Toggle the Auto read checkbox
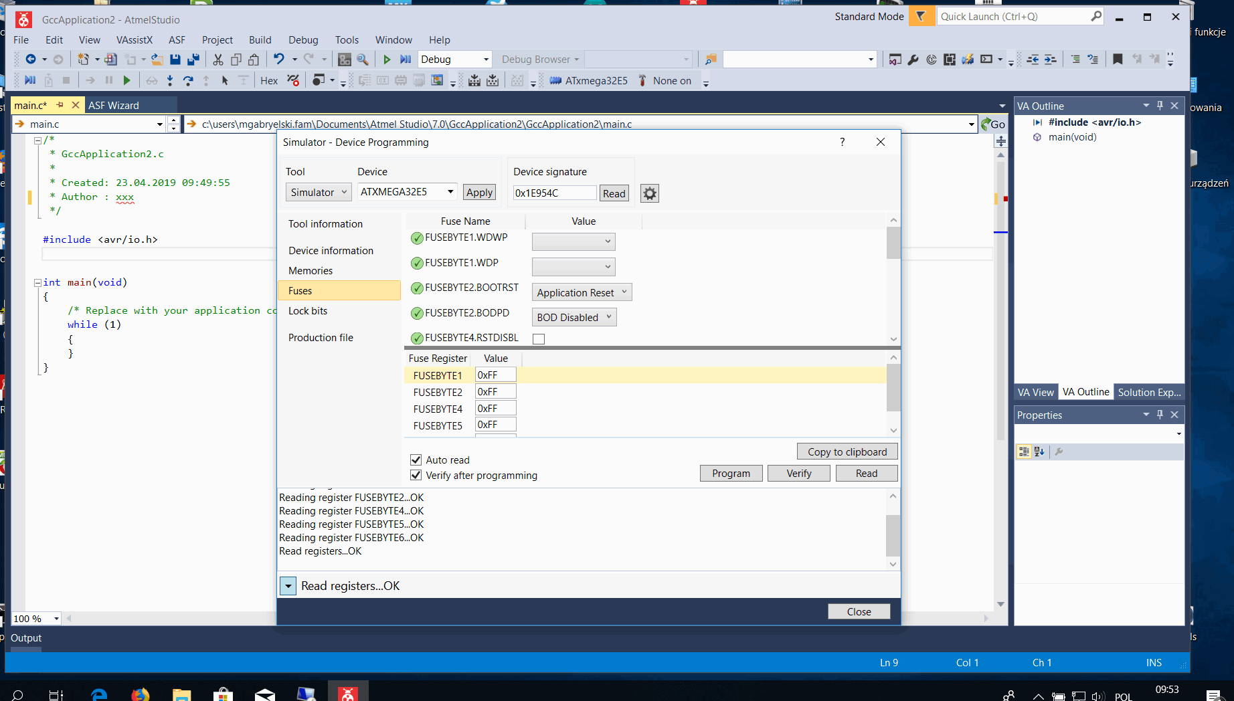The width and height of the screenshot is (1234, 701). coord(416,460)
